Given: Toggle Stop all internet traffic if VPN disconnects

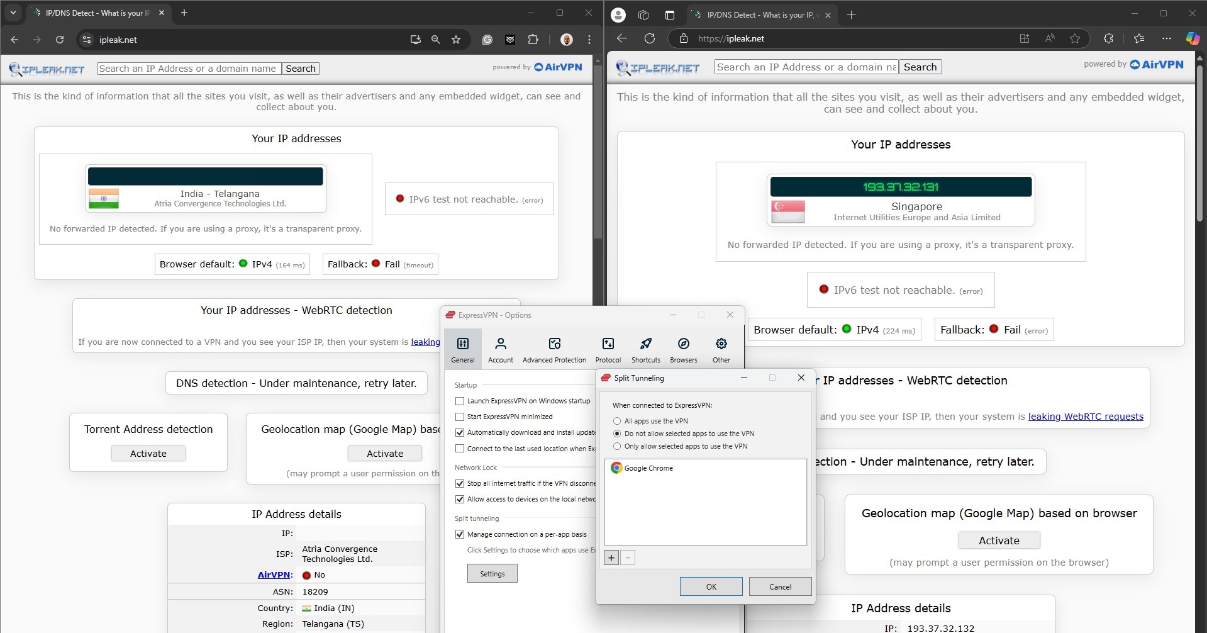Looking at the screenshot, I should click(460, 483).
